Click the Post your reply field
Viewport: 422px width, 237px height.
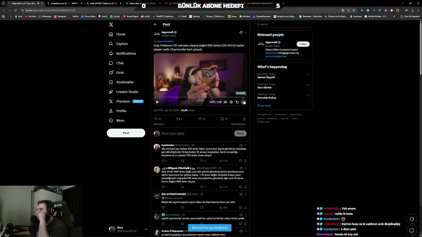click(x=197, y=133)
